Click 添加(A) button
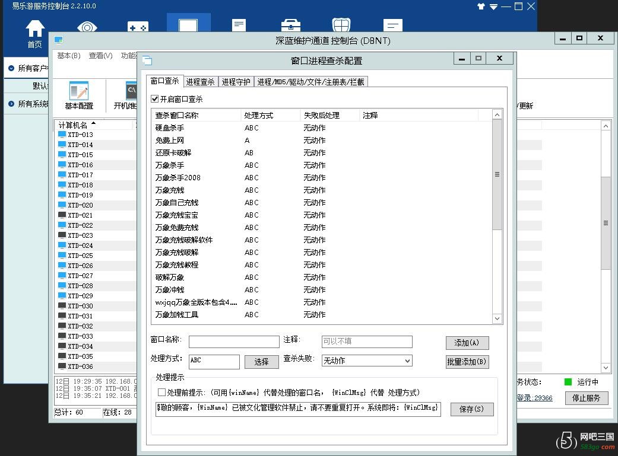The height and width of the screenshot is (456, 618). pos(467,343)
